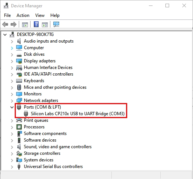Image resolution: width=193 pixels, height=179 pixels.
Task: Collapse the DESKTOP-98OK7TG root node
Action: (5, 34)
